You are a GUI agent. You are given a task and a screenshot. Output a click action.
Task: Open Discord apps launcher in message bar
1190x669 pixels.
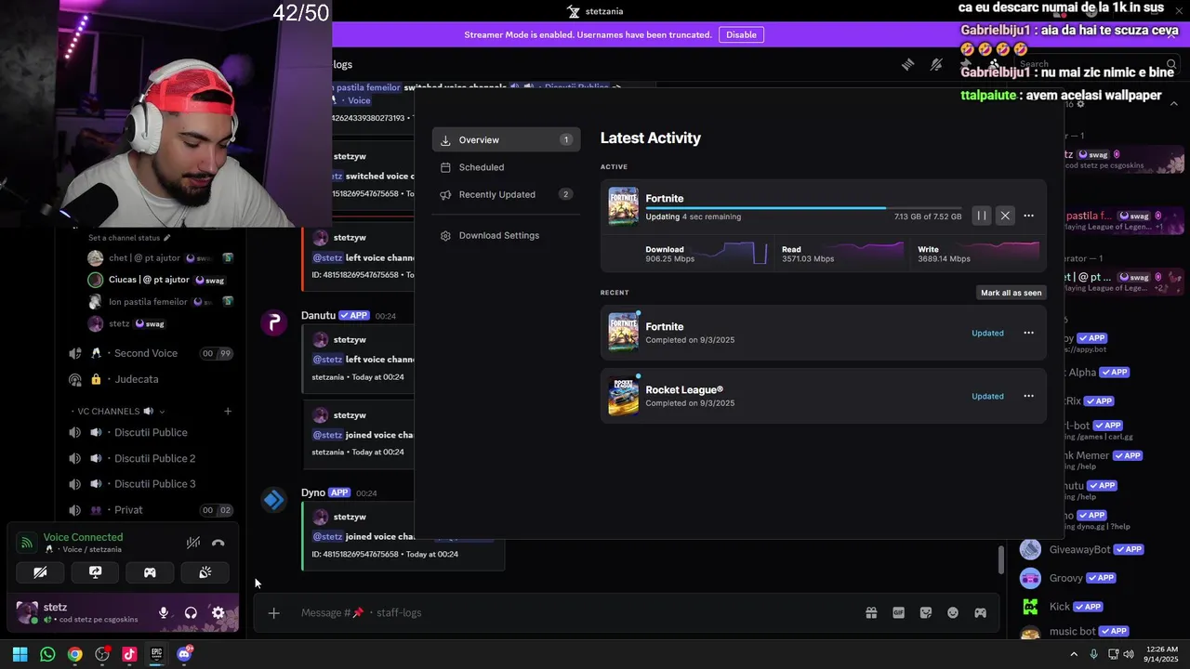980,613
